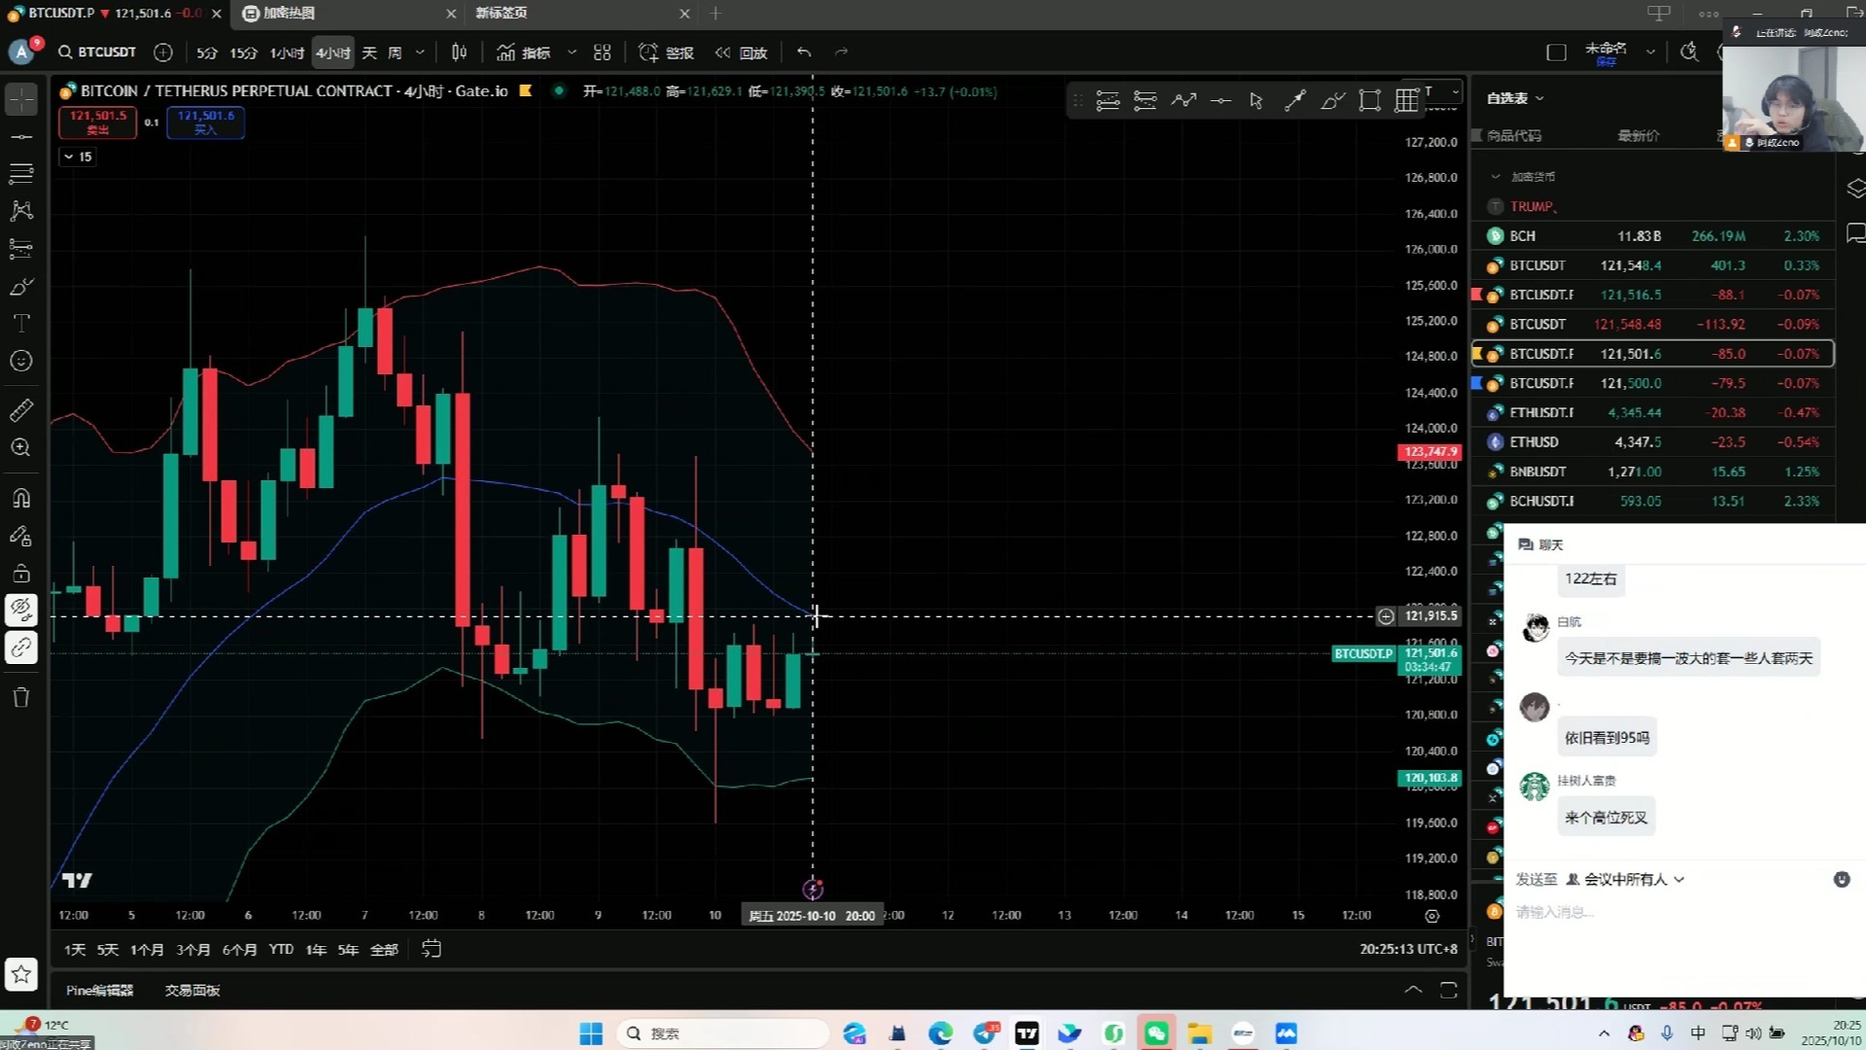This screenshot has height=1050, width=1866.
Task: Switch to the 加密热图 browser tab
Action: pyautogui.click(x=290, y=14)
